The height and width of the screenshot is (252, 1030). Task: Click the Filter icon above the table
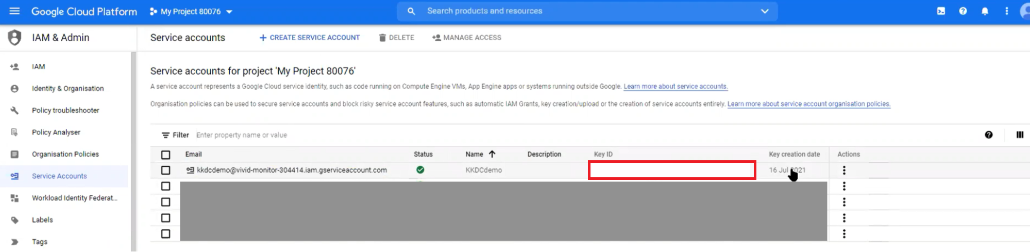(165, 135)
